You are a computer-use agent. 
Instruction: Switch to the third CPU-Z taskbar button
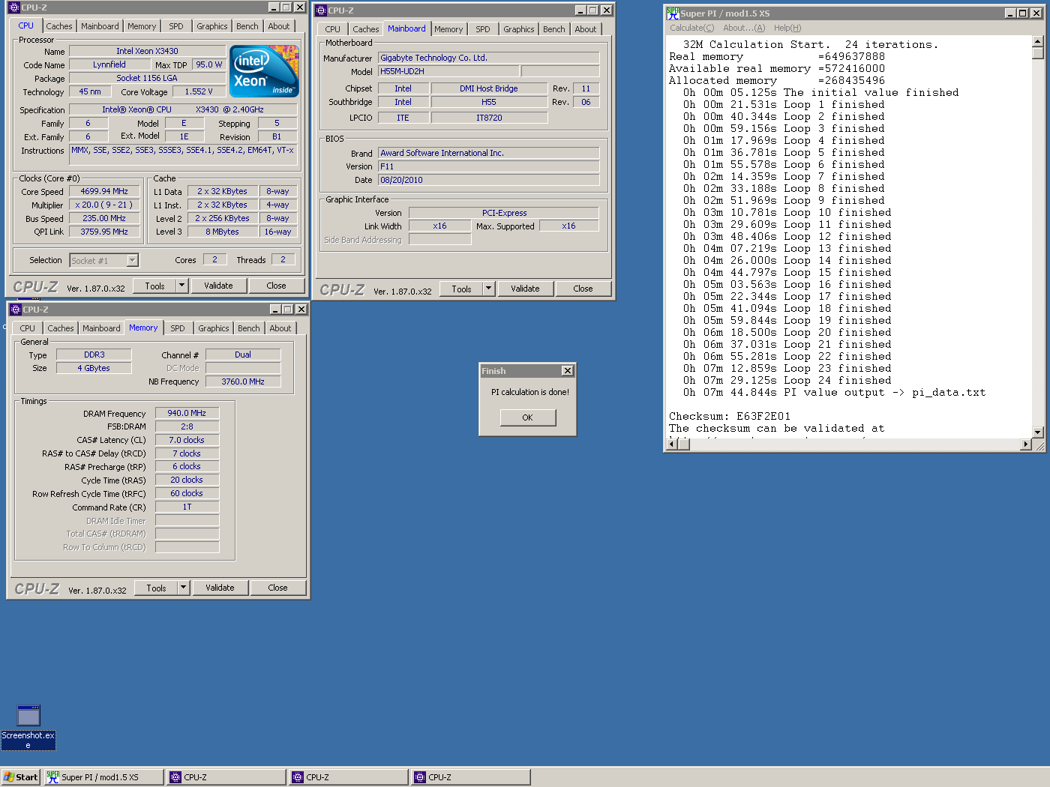click(x=471, y=777)
